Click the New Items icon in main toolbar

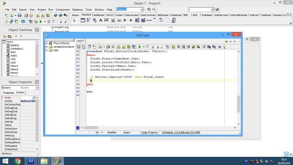pyautogui.click(x=6, y=16)
